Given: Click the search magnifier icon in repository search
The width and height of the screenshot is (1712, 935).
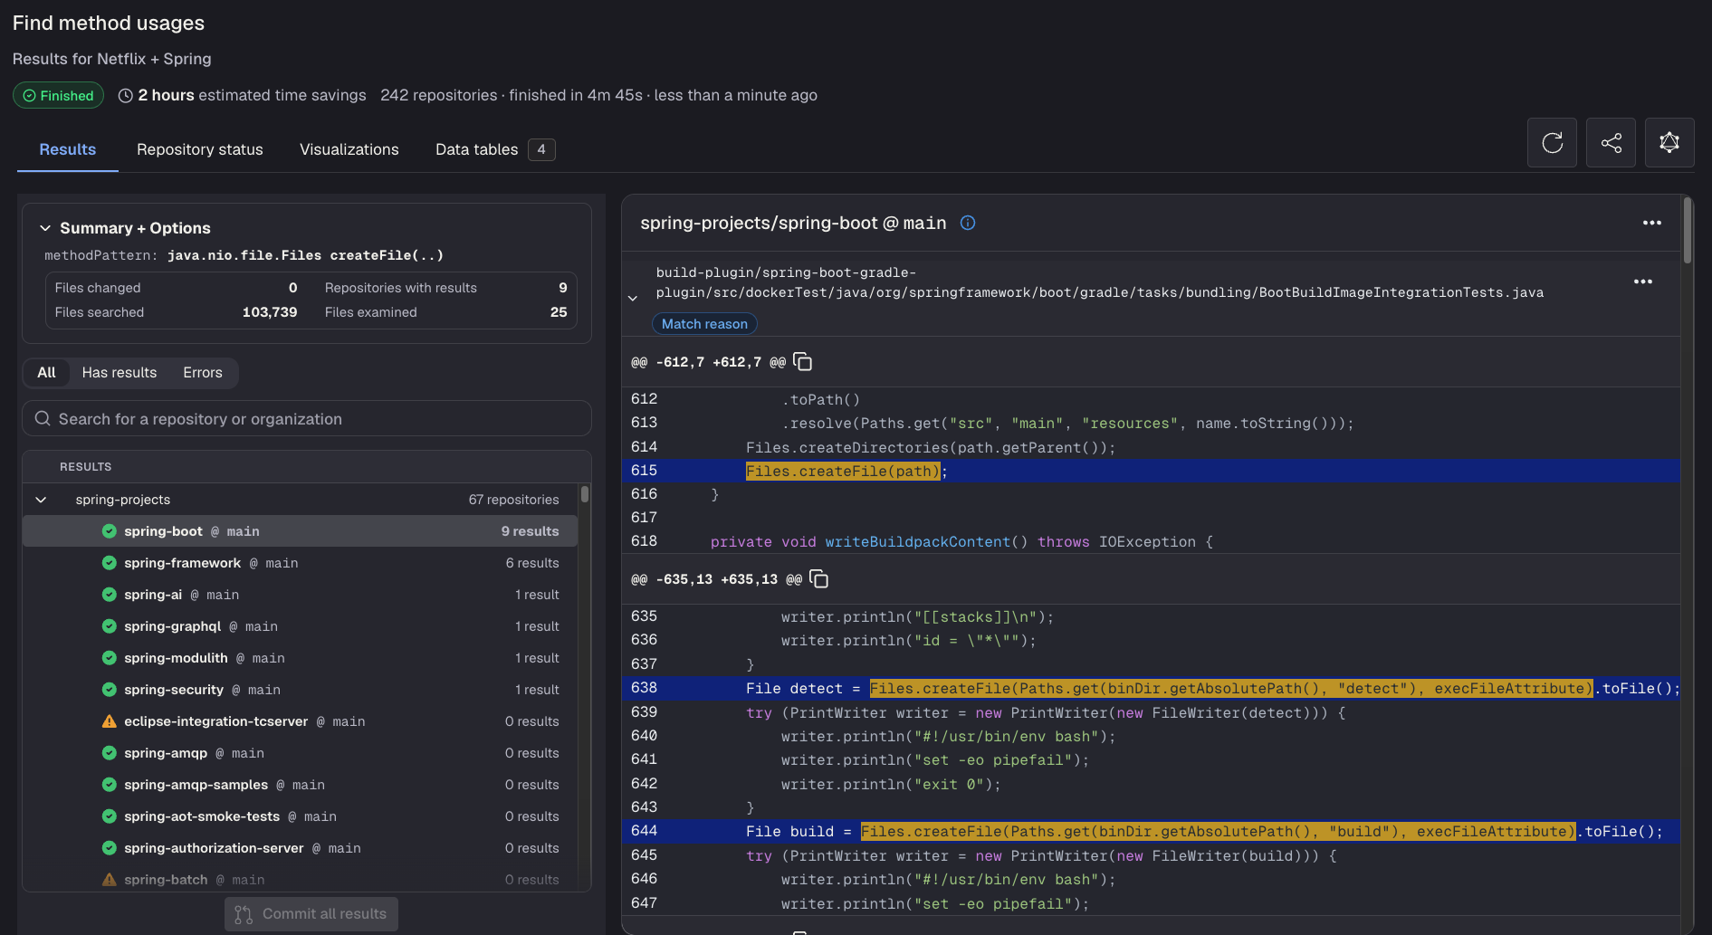Looking at the screenshot, I should tap(43, 418).
